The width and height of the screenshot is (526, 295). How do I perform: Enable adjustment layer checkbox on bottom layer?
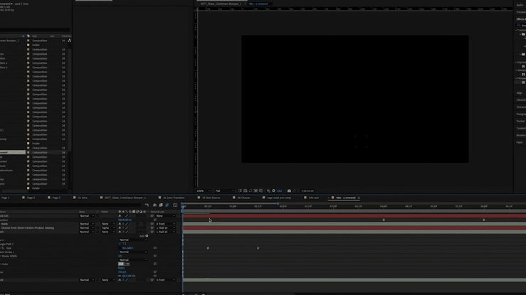click(141, 280)
